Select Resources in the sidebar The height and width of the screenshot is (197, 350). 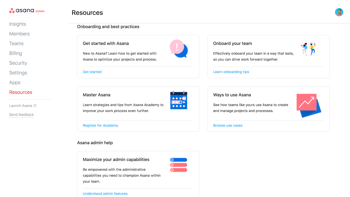click(x=21, y=92)
